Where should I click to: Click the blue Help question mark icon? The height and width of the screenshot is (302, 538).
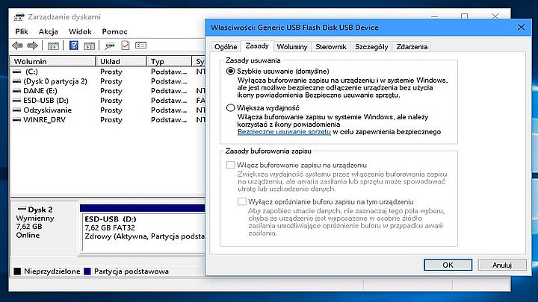74,45
